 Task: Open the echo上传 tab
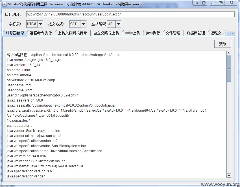coord(132,33)
